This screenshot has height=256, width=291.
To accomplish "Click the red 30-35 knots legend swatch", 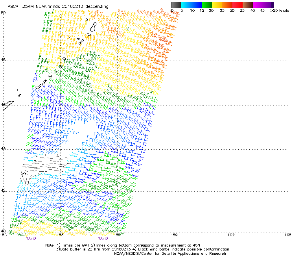I will click(238, 5).
